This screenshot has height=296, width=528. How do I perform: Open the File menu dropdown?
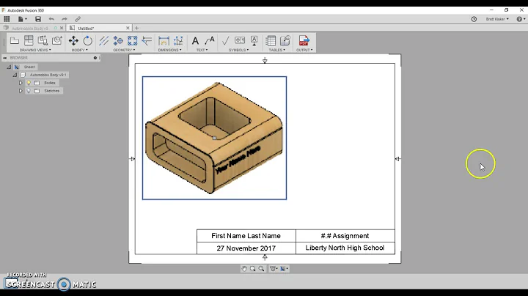tap(22, 19)
